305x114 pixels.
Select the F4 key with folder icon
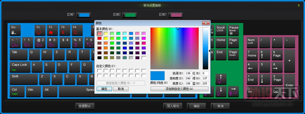77,30
